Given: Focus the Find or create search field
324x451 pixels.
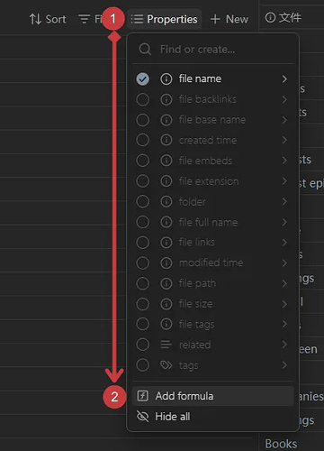Looking at the screenshot, I should pos(212,49).
